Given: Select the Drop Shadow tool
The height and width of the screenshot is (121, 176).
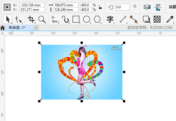Looking at the screenshot, I should pos(146,19).
